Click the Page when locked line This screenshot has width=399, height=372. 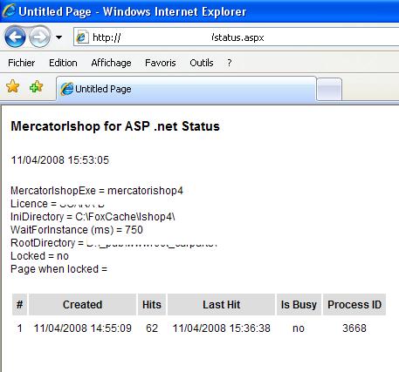(x=59, y=269)
